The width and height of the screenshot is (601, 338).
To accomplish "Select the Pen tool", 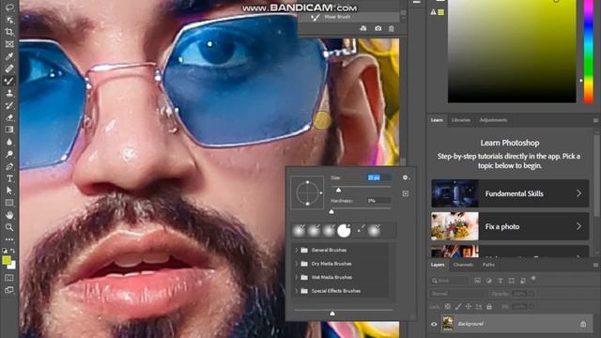I will pos(9,166).
